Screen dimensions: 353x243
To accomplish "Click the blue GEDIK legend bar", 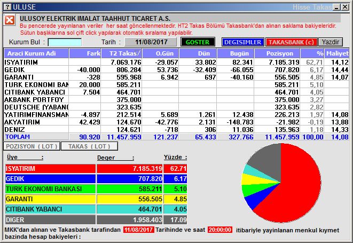I will point(50,179).
